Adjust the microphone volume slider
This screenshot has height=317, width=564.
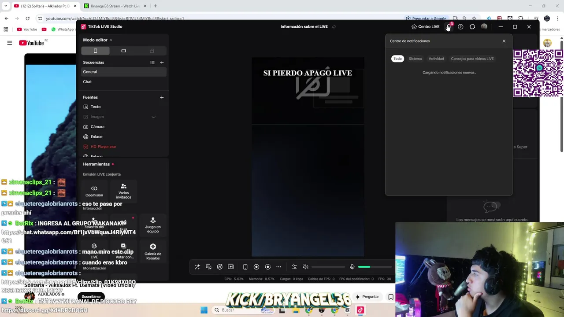tap(375, 267)
